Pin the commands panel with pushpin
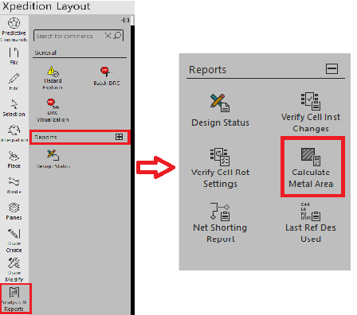Image resolution: width=357 pixels, height=315 pixels. [x=125, y=20]
